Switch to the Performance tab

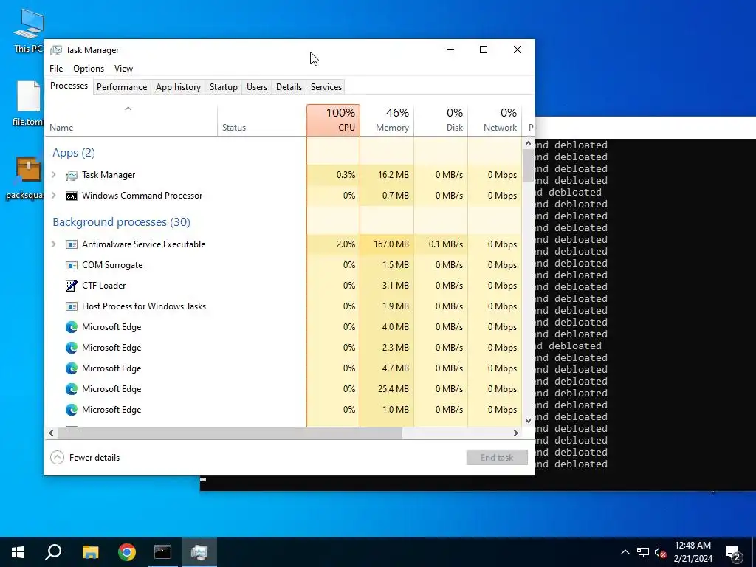click(122, 87)
